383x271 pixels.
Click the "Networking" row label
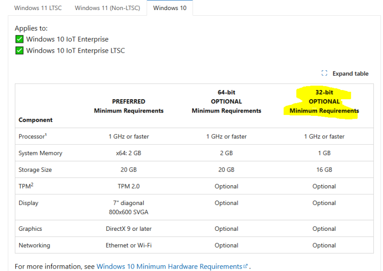[x=34, y=245]
